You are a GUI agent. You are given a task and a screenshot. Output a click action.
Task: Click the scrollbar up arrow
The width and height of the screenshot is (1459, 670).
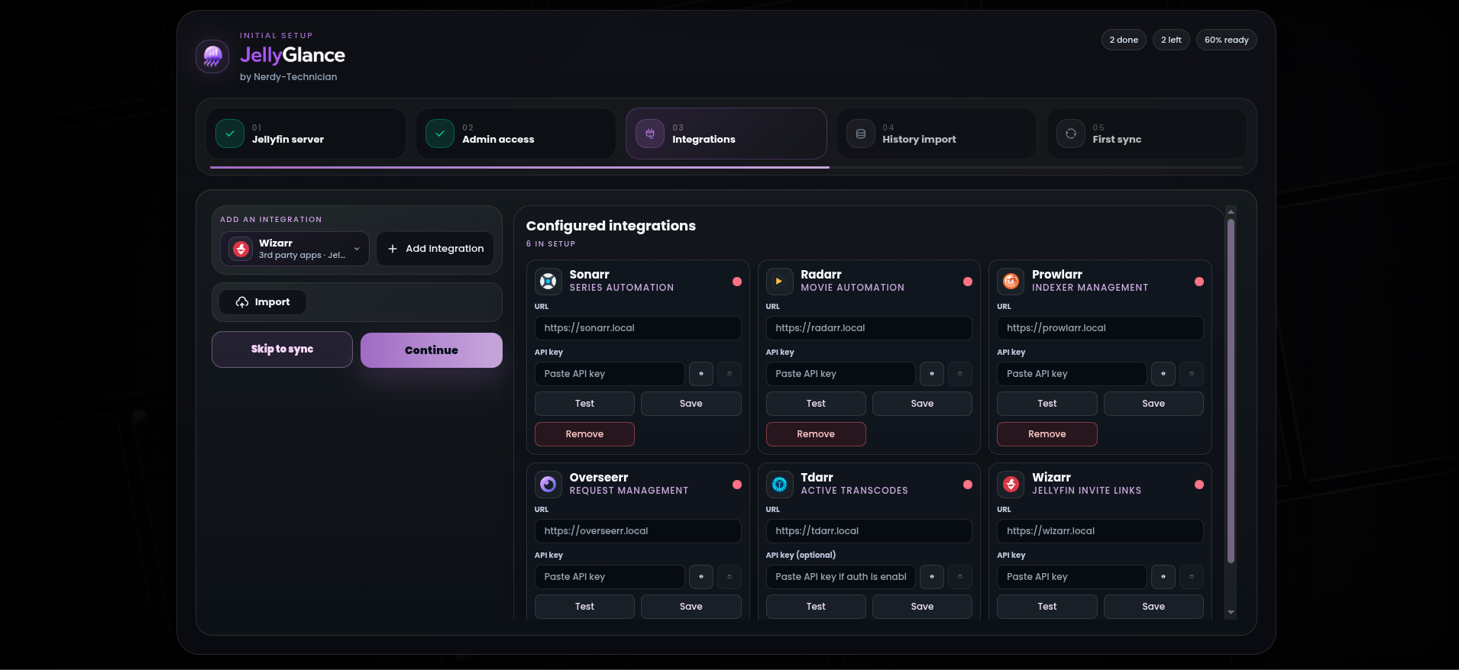(1231, 211)
